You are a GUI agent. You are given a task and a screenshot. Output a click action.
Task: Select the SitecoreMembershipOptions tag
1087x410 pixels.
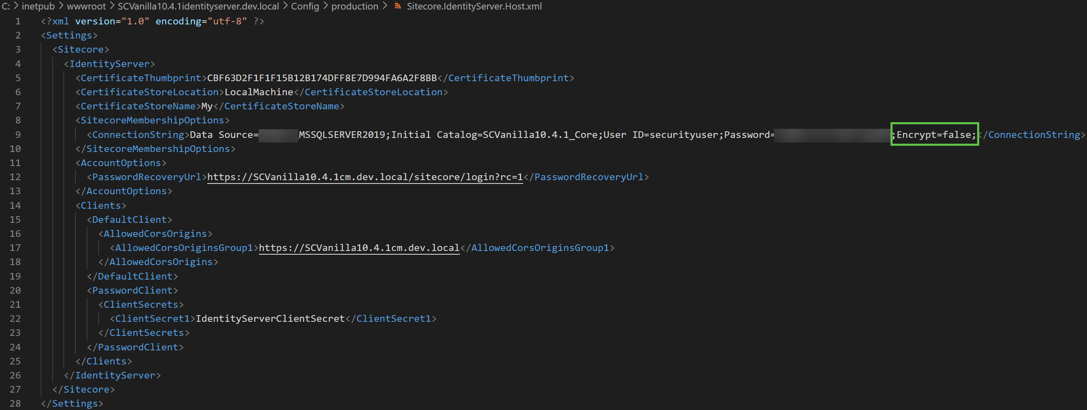(x=152, y=120)
